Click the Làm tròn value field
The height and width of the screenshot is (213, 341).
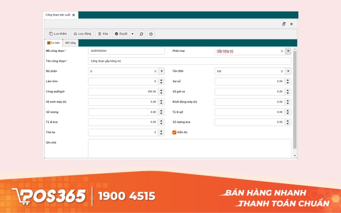tap(123, 81)
